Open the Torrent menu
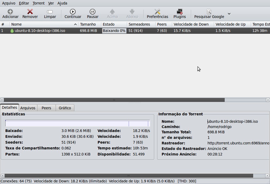The width and height of the screenshot is (270, 184). pos(38,3)
